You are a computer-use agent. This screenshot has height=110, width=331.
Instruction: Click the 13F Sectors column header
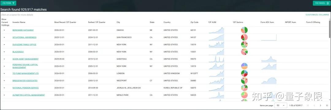click(x=238, y=22)
